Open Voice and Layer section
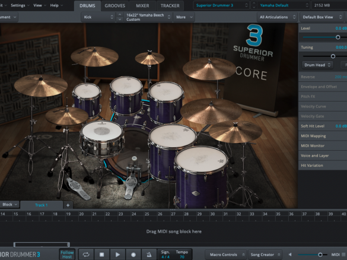 323,156
